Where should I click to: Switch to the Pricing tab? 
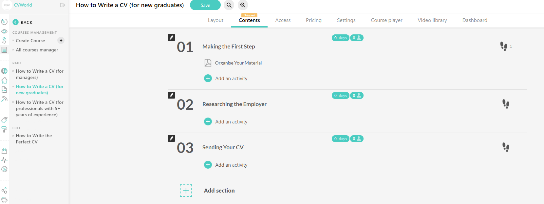coord(313,20)
